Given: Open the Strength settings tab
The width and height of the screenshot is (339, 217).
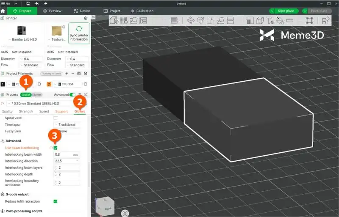Looking at the screenshot, I should pos(26,112).
